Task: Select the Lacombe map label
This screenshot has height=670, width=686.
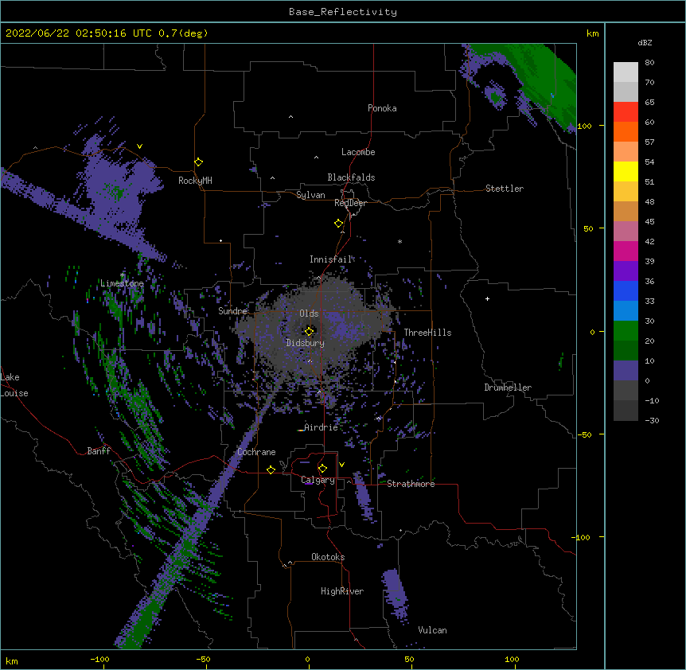Action: (x=358, y=152)
